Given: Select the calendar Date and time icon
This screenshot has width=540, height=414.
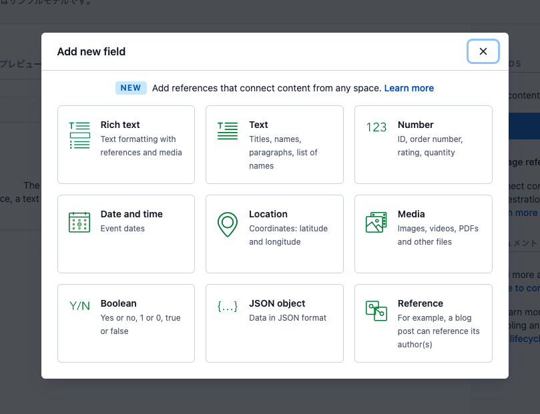Looking at the screenshot, I should coord(79,222).
